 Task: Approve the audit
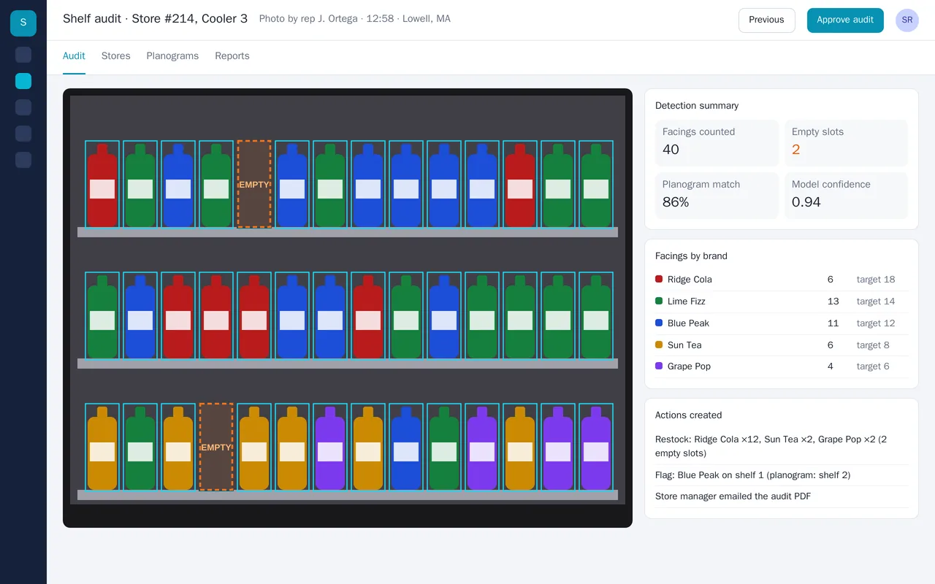845,20
